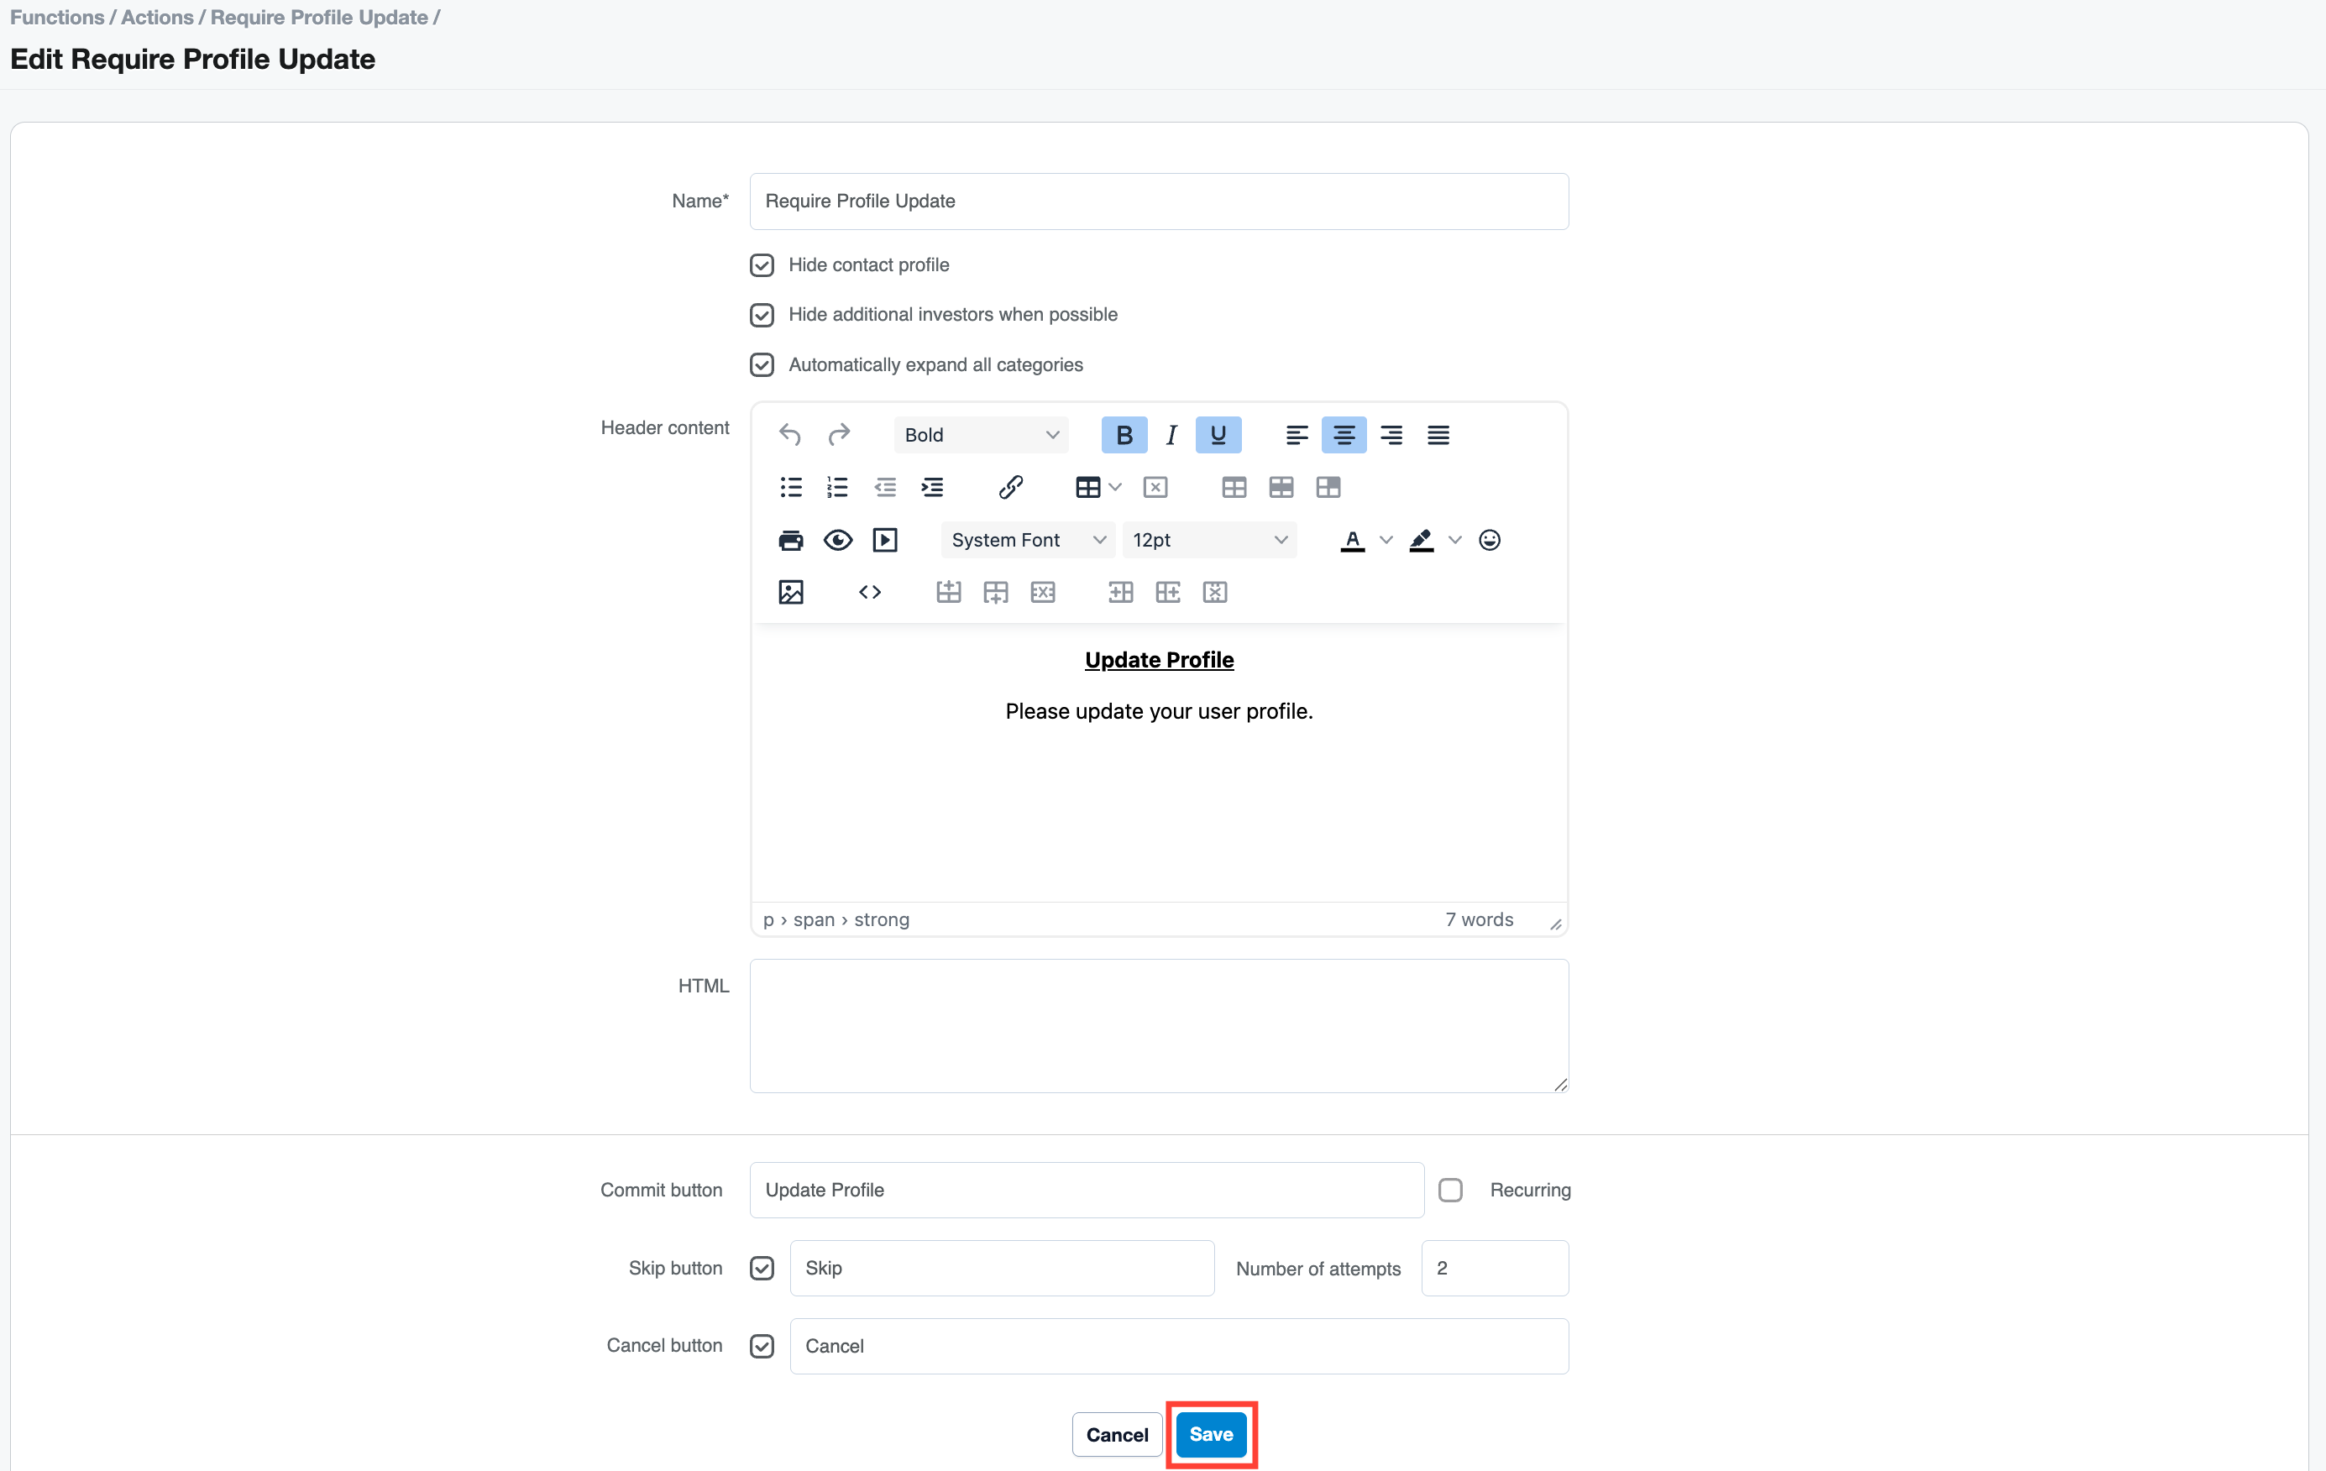Go to Actions in breadcrumb

click(x=156, y=18)
